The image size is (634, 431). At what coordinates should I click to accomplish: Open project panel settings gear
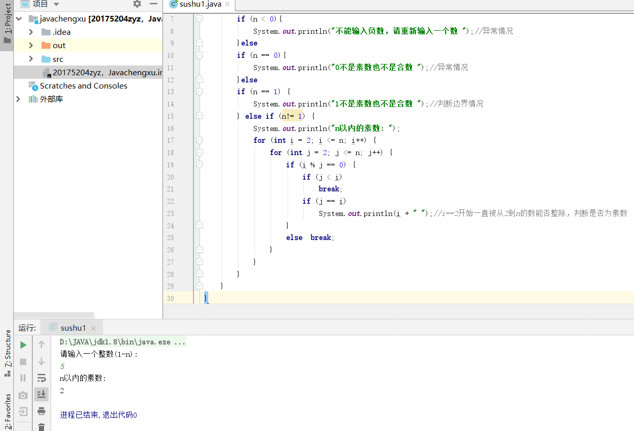pos(137,4)
